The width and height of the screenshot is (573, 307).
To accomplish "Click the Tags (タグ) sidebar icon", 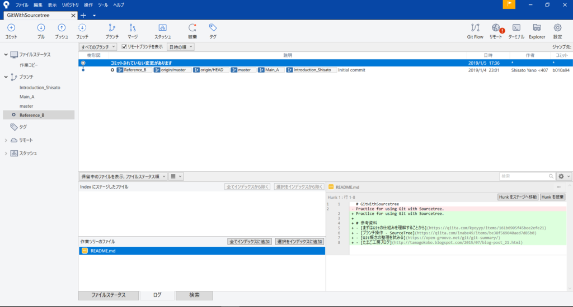I will [14, 127].
